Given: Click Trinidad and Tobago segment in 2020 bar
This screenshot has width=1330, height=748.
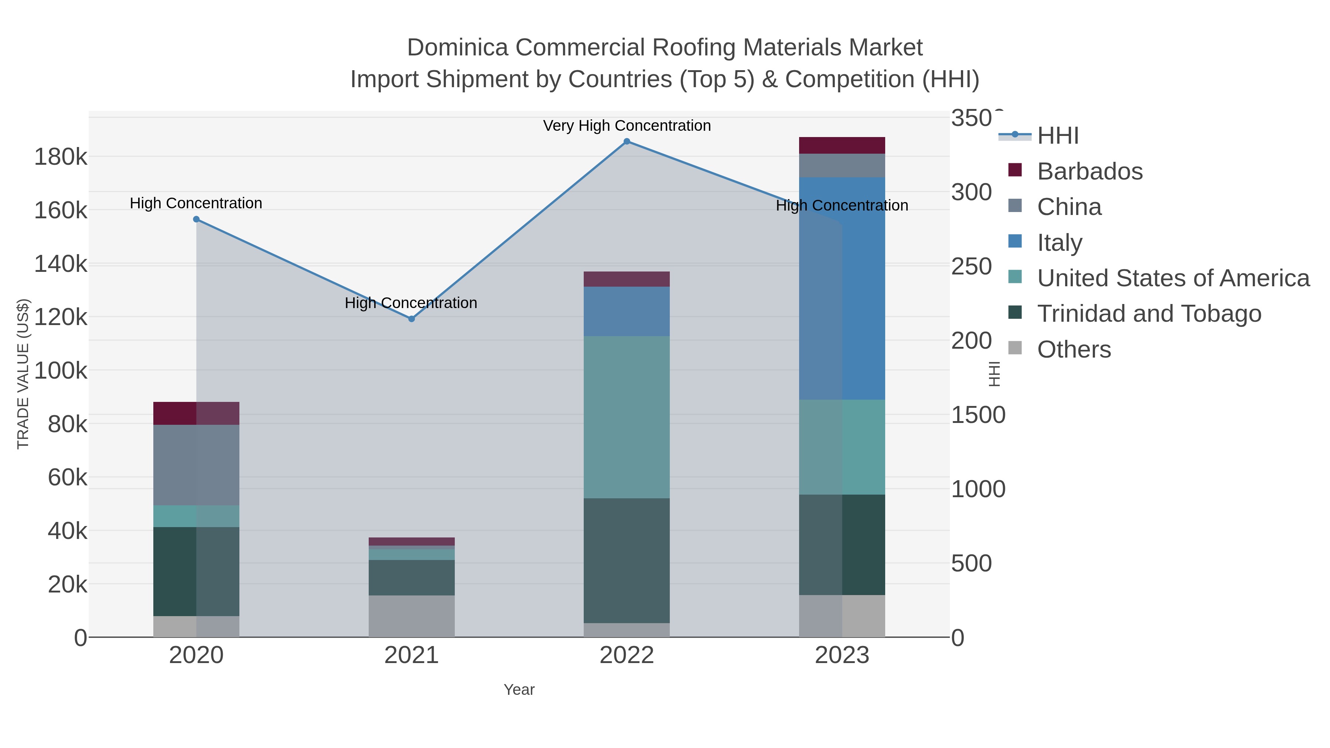Looking at the screenshot, I should 196,571.
